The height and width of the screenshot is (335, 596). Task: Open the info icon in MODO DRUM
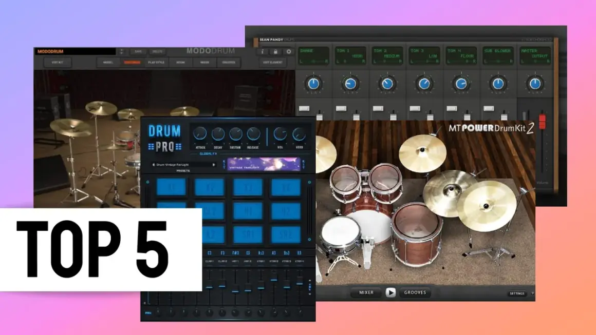pos(262,52)
